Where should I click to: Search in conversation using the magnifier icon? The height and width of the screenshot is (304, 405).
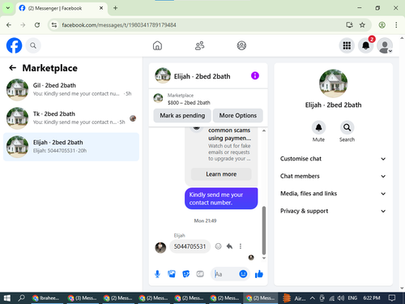click(x=347, y=127)
